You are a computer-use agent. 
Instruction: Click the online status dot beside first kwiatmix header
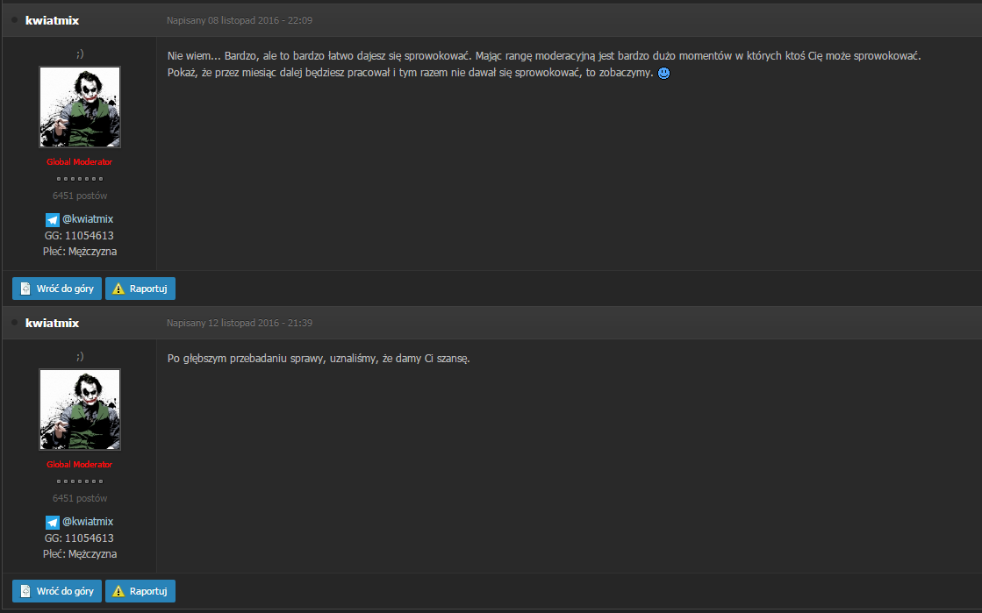tap(14, 20)
